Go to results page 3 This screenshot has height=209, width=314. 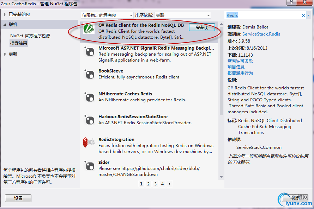tap(155, 184)
